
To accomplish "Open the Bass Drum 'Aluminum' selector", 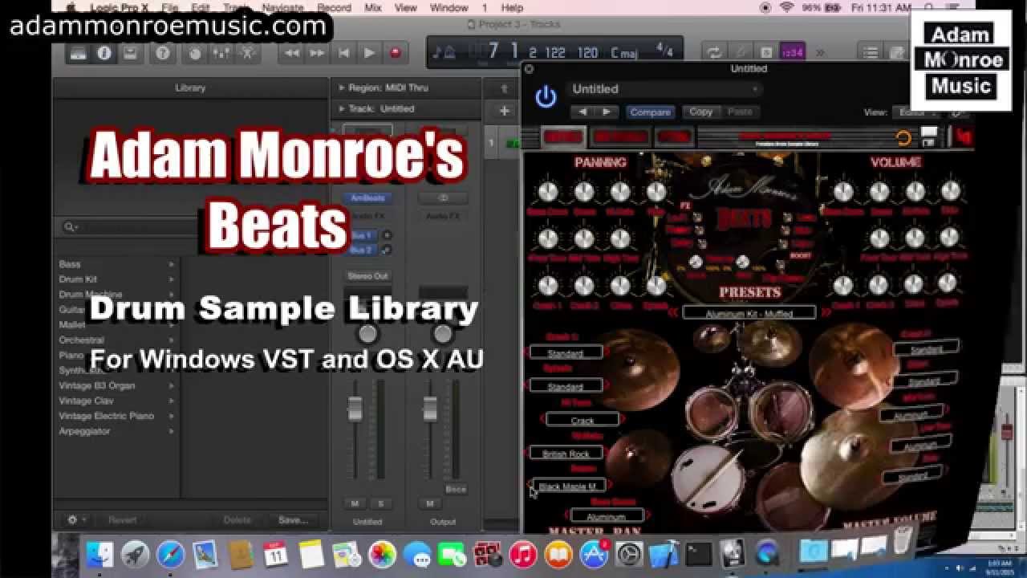I will [606, 517].
